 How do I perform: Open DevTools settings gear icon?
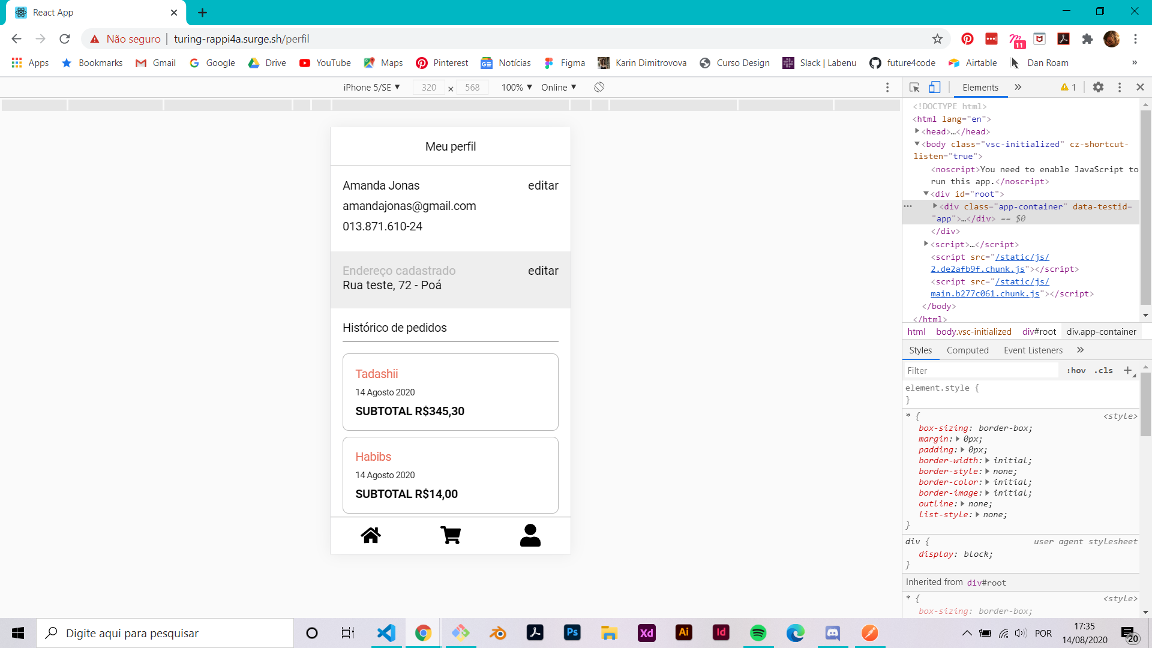pos(1098,88)
